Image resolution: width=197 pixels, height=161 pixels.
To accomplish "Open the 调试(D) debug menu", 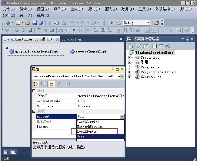I will 94,9.
